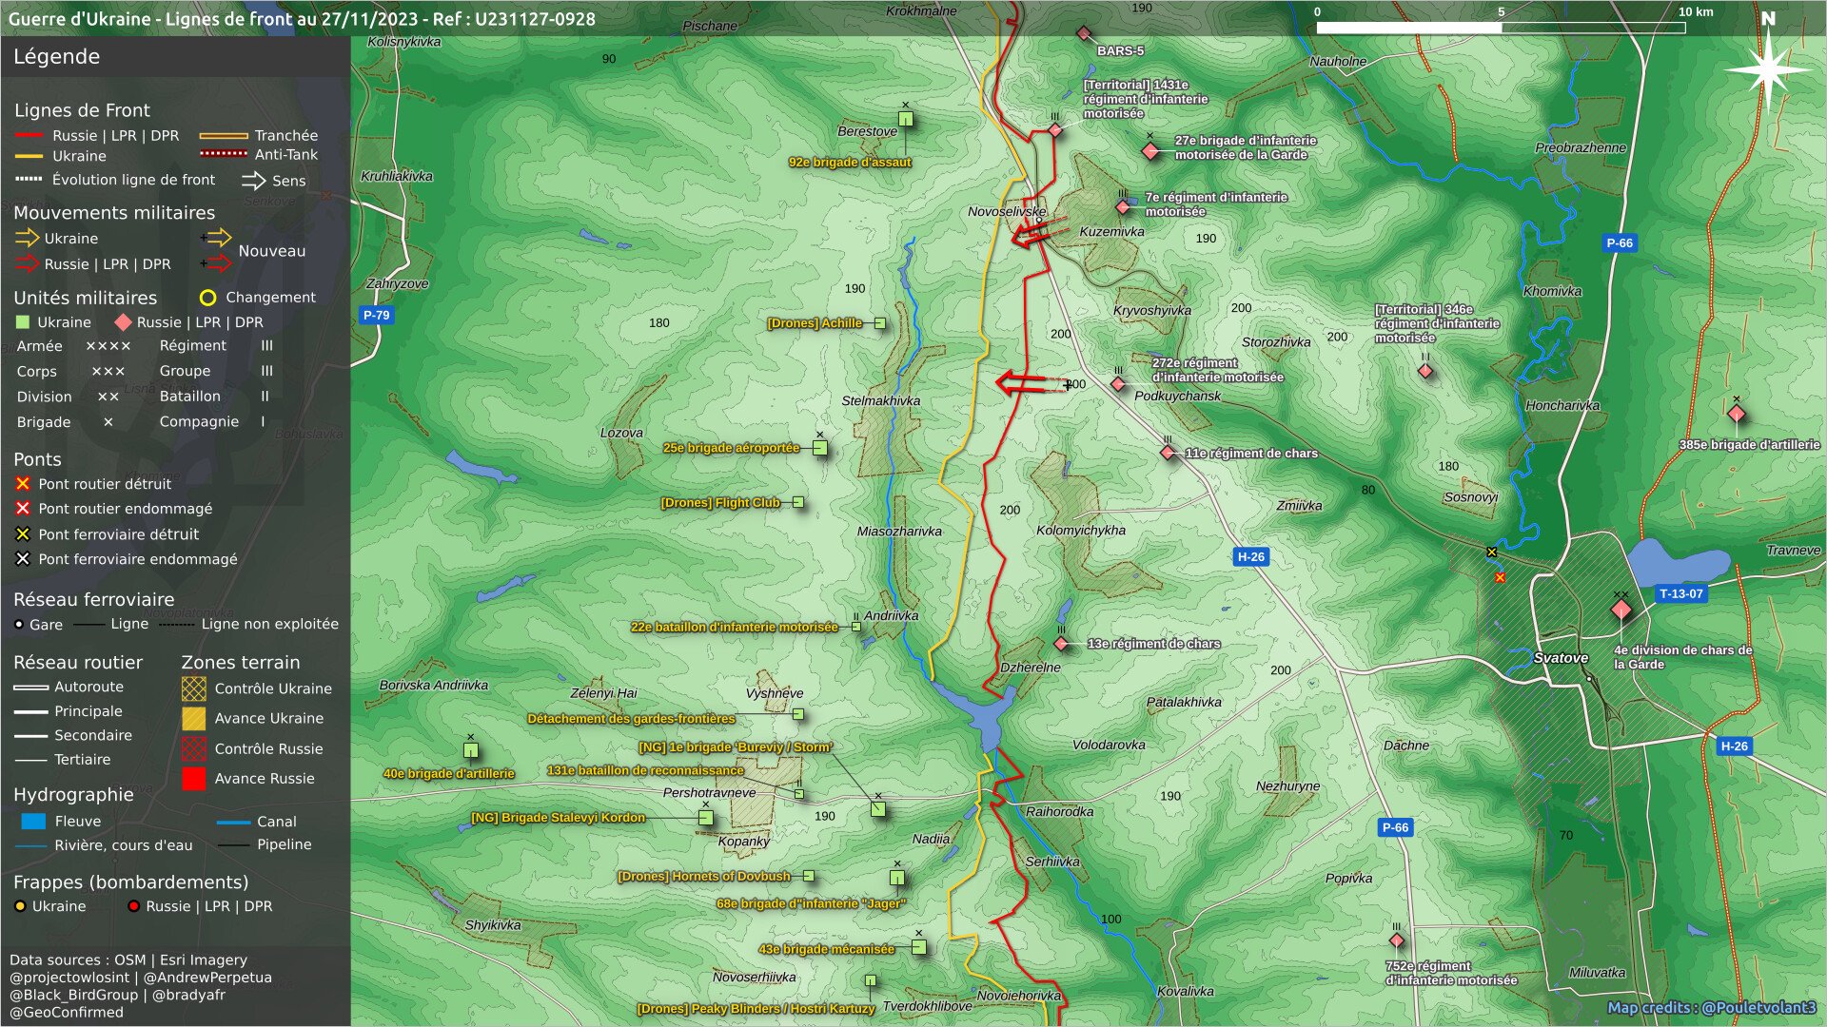Select the 68e brigade d'infanterie Jager label

coord(811,904)
